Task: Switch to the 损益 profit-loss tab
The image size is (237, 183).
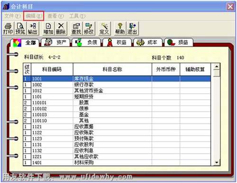Action: (x=179, y=42)
